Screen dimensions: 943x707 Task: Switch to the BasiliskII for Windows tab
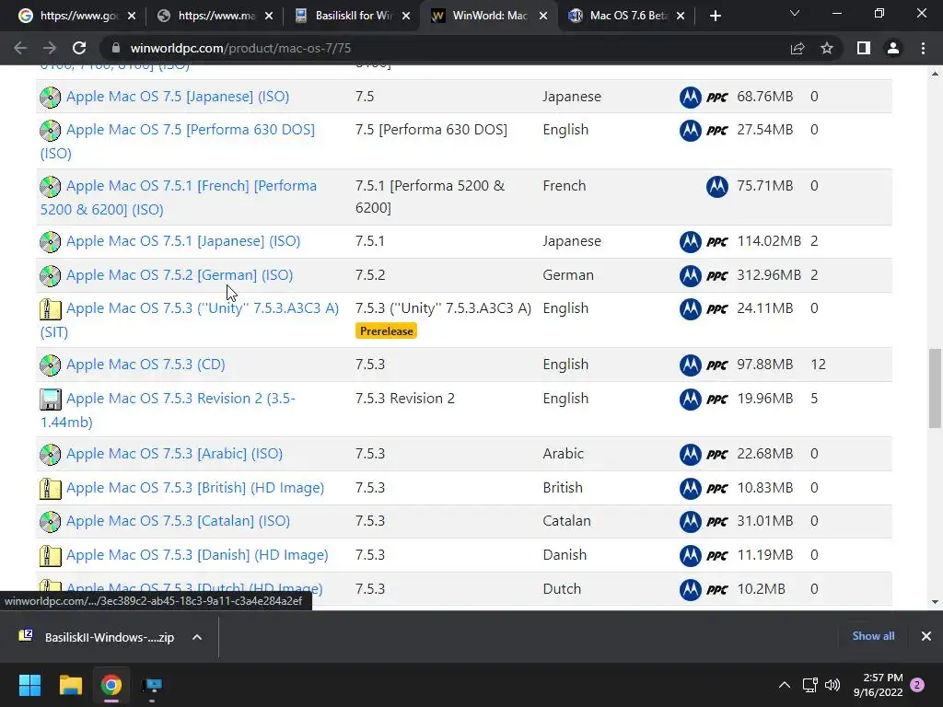(x=353, y=16)
